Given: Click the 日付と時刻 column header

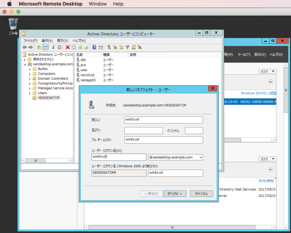Looking at the screenshot, I should pyautogui.click(x=266, y=181).
